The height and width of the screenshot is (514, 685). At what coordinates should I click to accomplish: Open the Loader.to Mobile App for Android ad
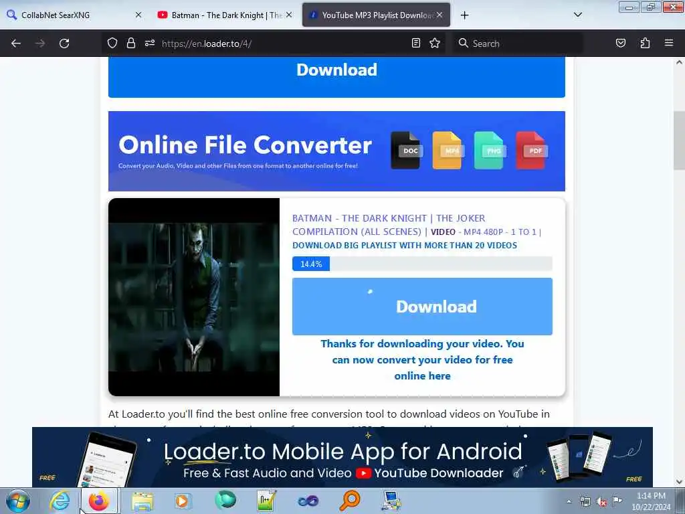[342, 457]
